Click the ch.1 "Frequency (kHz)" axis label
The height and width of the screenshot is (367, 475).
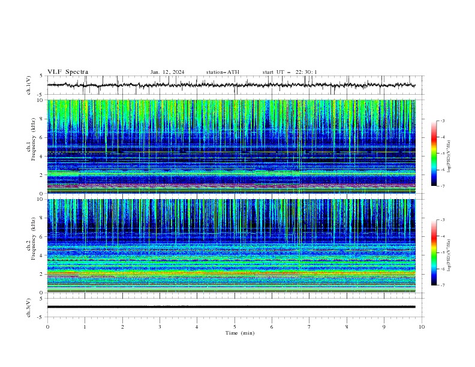33,139
